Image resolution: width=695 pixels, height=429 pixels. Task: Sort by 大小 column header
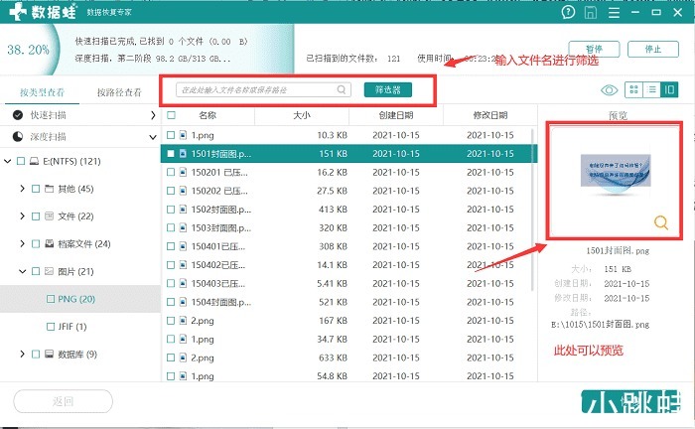[x=302, y=115]
